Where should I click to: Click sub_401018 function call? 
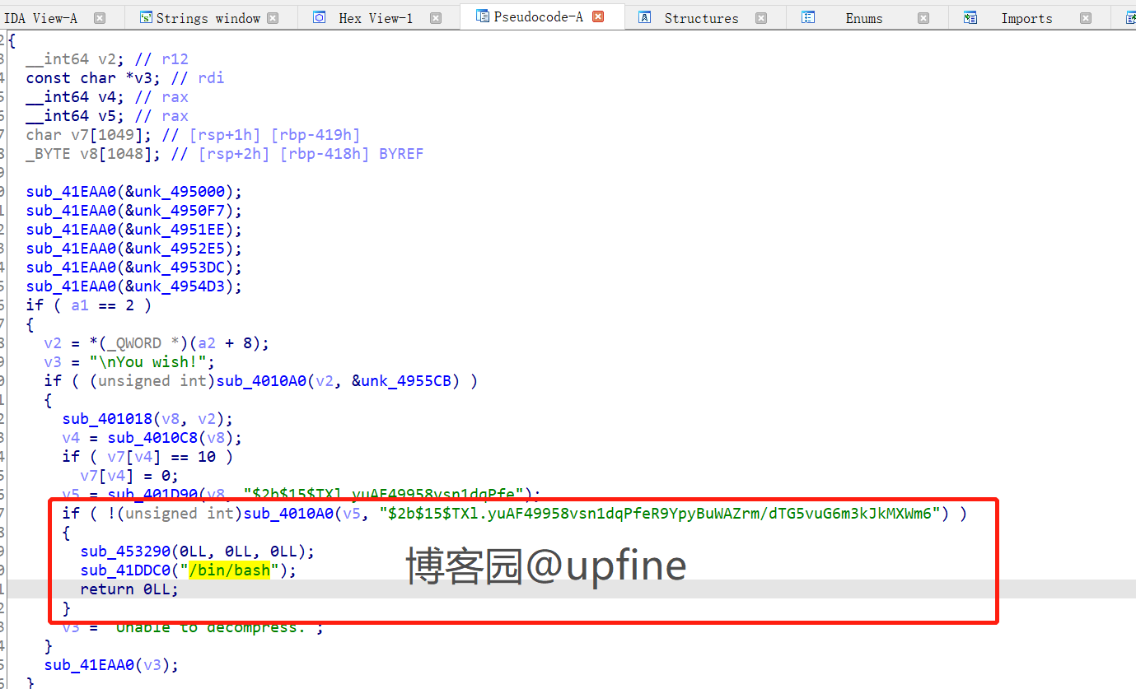tap(107, 418)
